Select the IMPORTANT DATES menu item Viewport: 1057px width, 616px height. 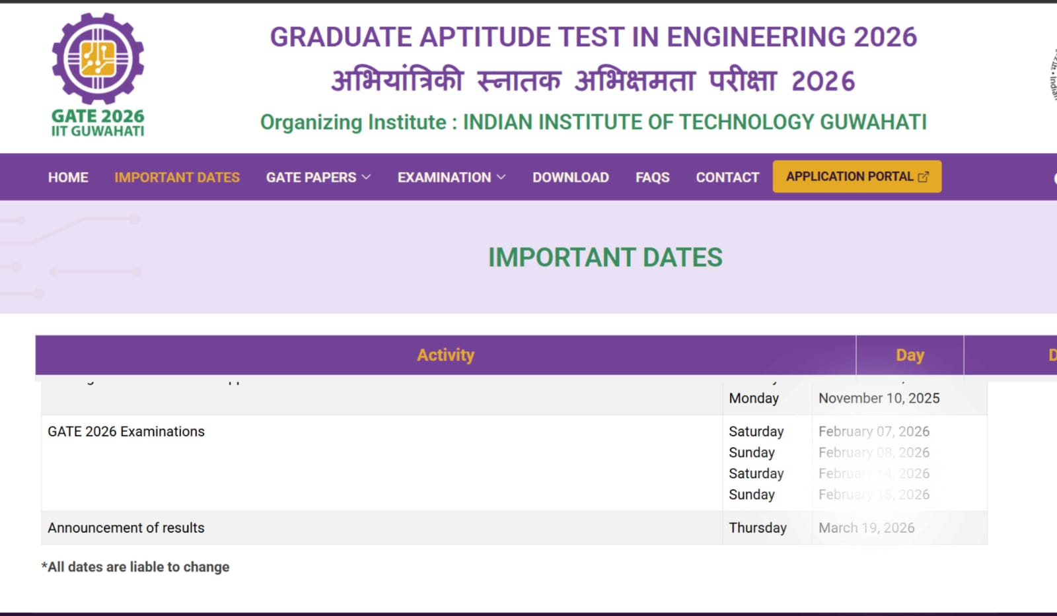point(177,178)
